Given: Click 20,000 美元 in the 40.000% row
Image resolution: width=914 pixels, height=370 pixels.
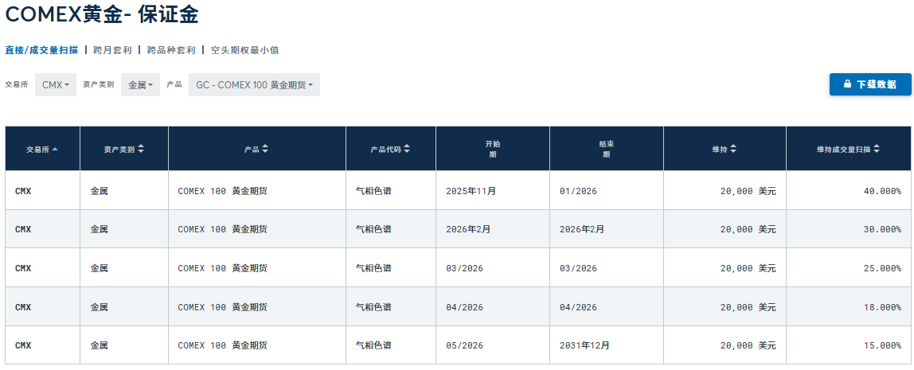Looking at the screenshot, I should pos(748,190).
